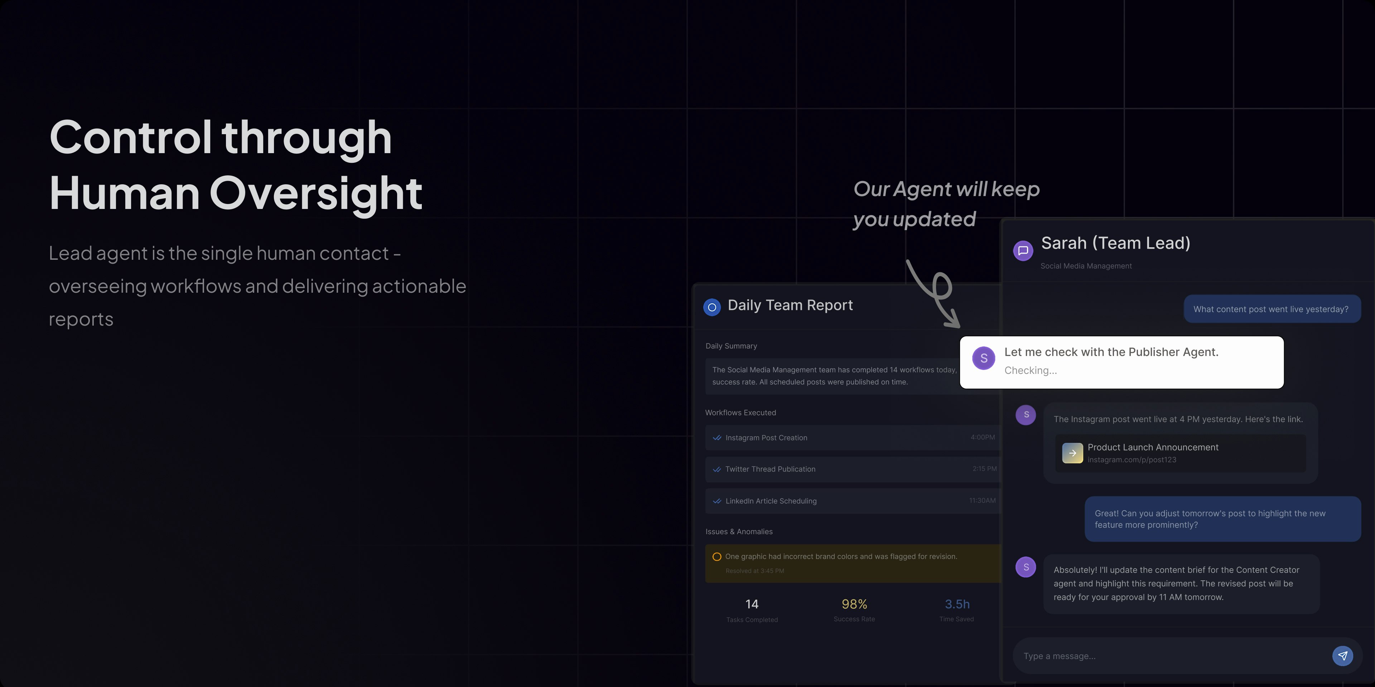Open the arrow thumbnail on Product Launch Announcement
Image resolution: width=1375 pixels, height=687 pixels.
click(1072, 453)
